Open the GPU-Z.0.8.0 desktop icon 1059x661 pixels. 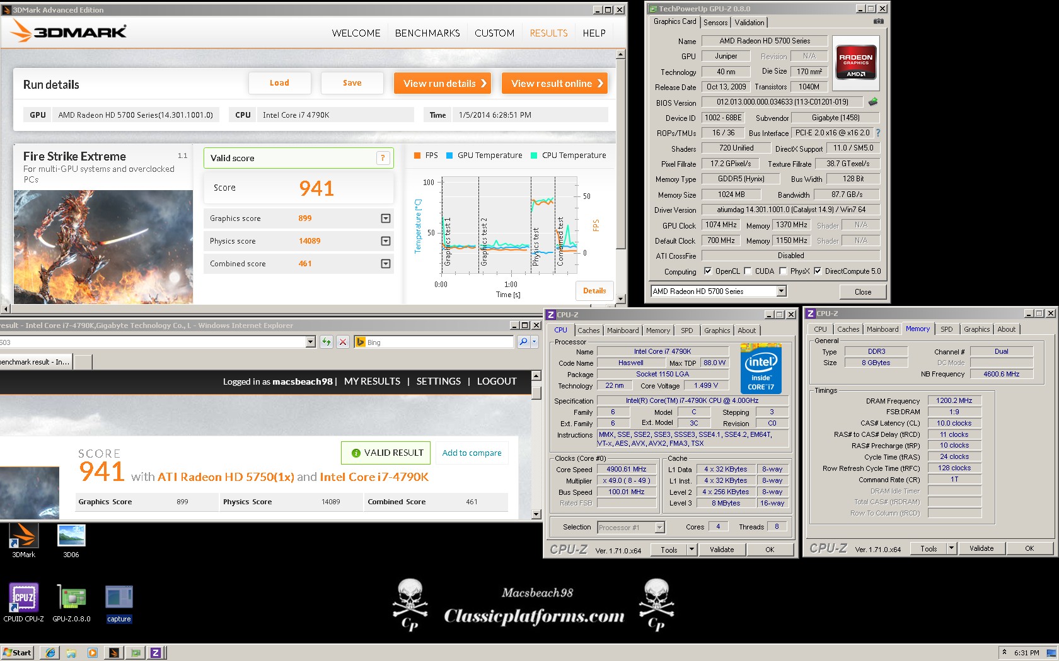[x=71, y=602]
